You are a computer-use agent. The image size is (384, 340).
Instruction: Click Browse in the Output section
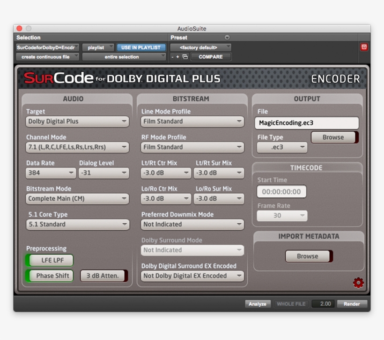click(334, 137)
